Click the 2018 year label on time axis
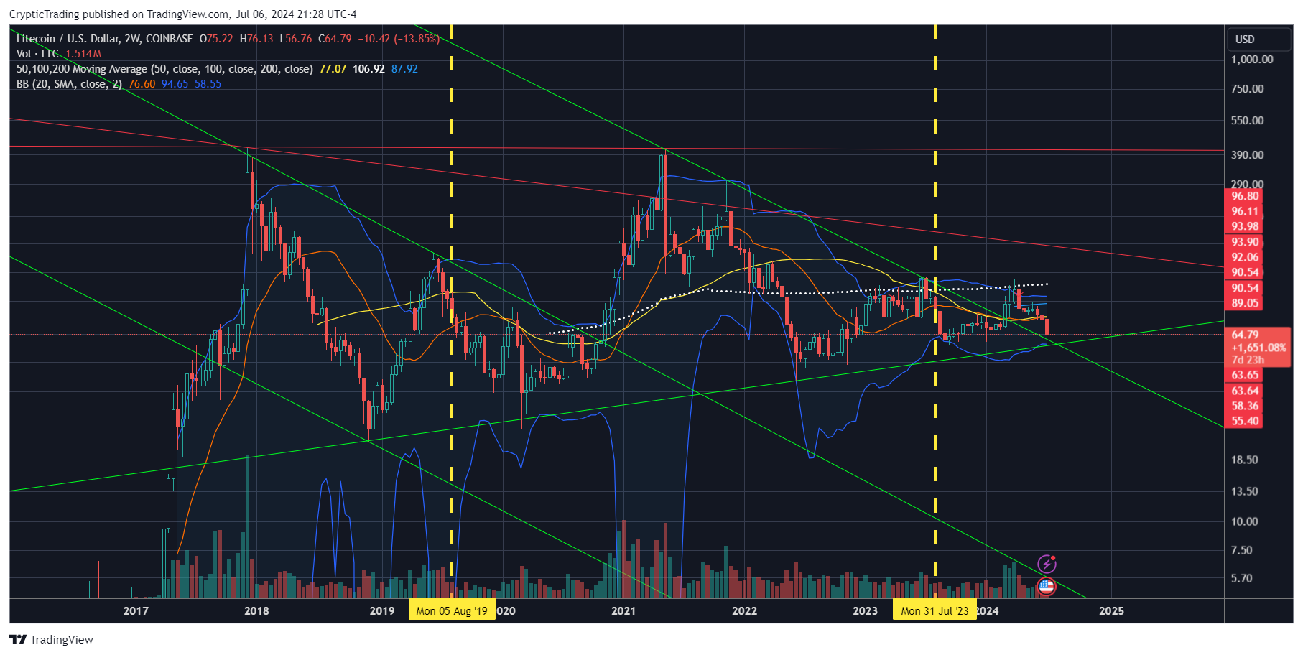 tap(256, 611)
